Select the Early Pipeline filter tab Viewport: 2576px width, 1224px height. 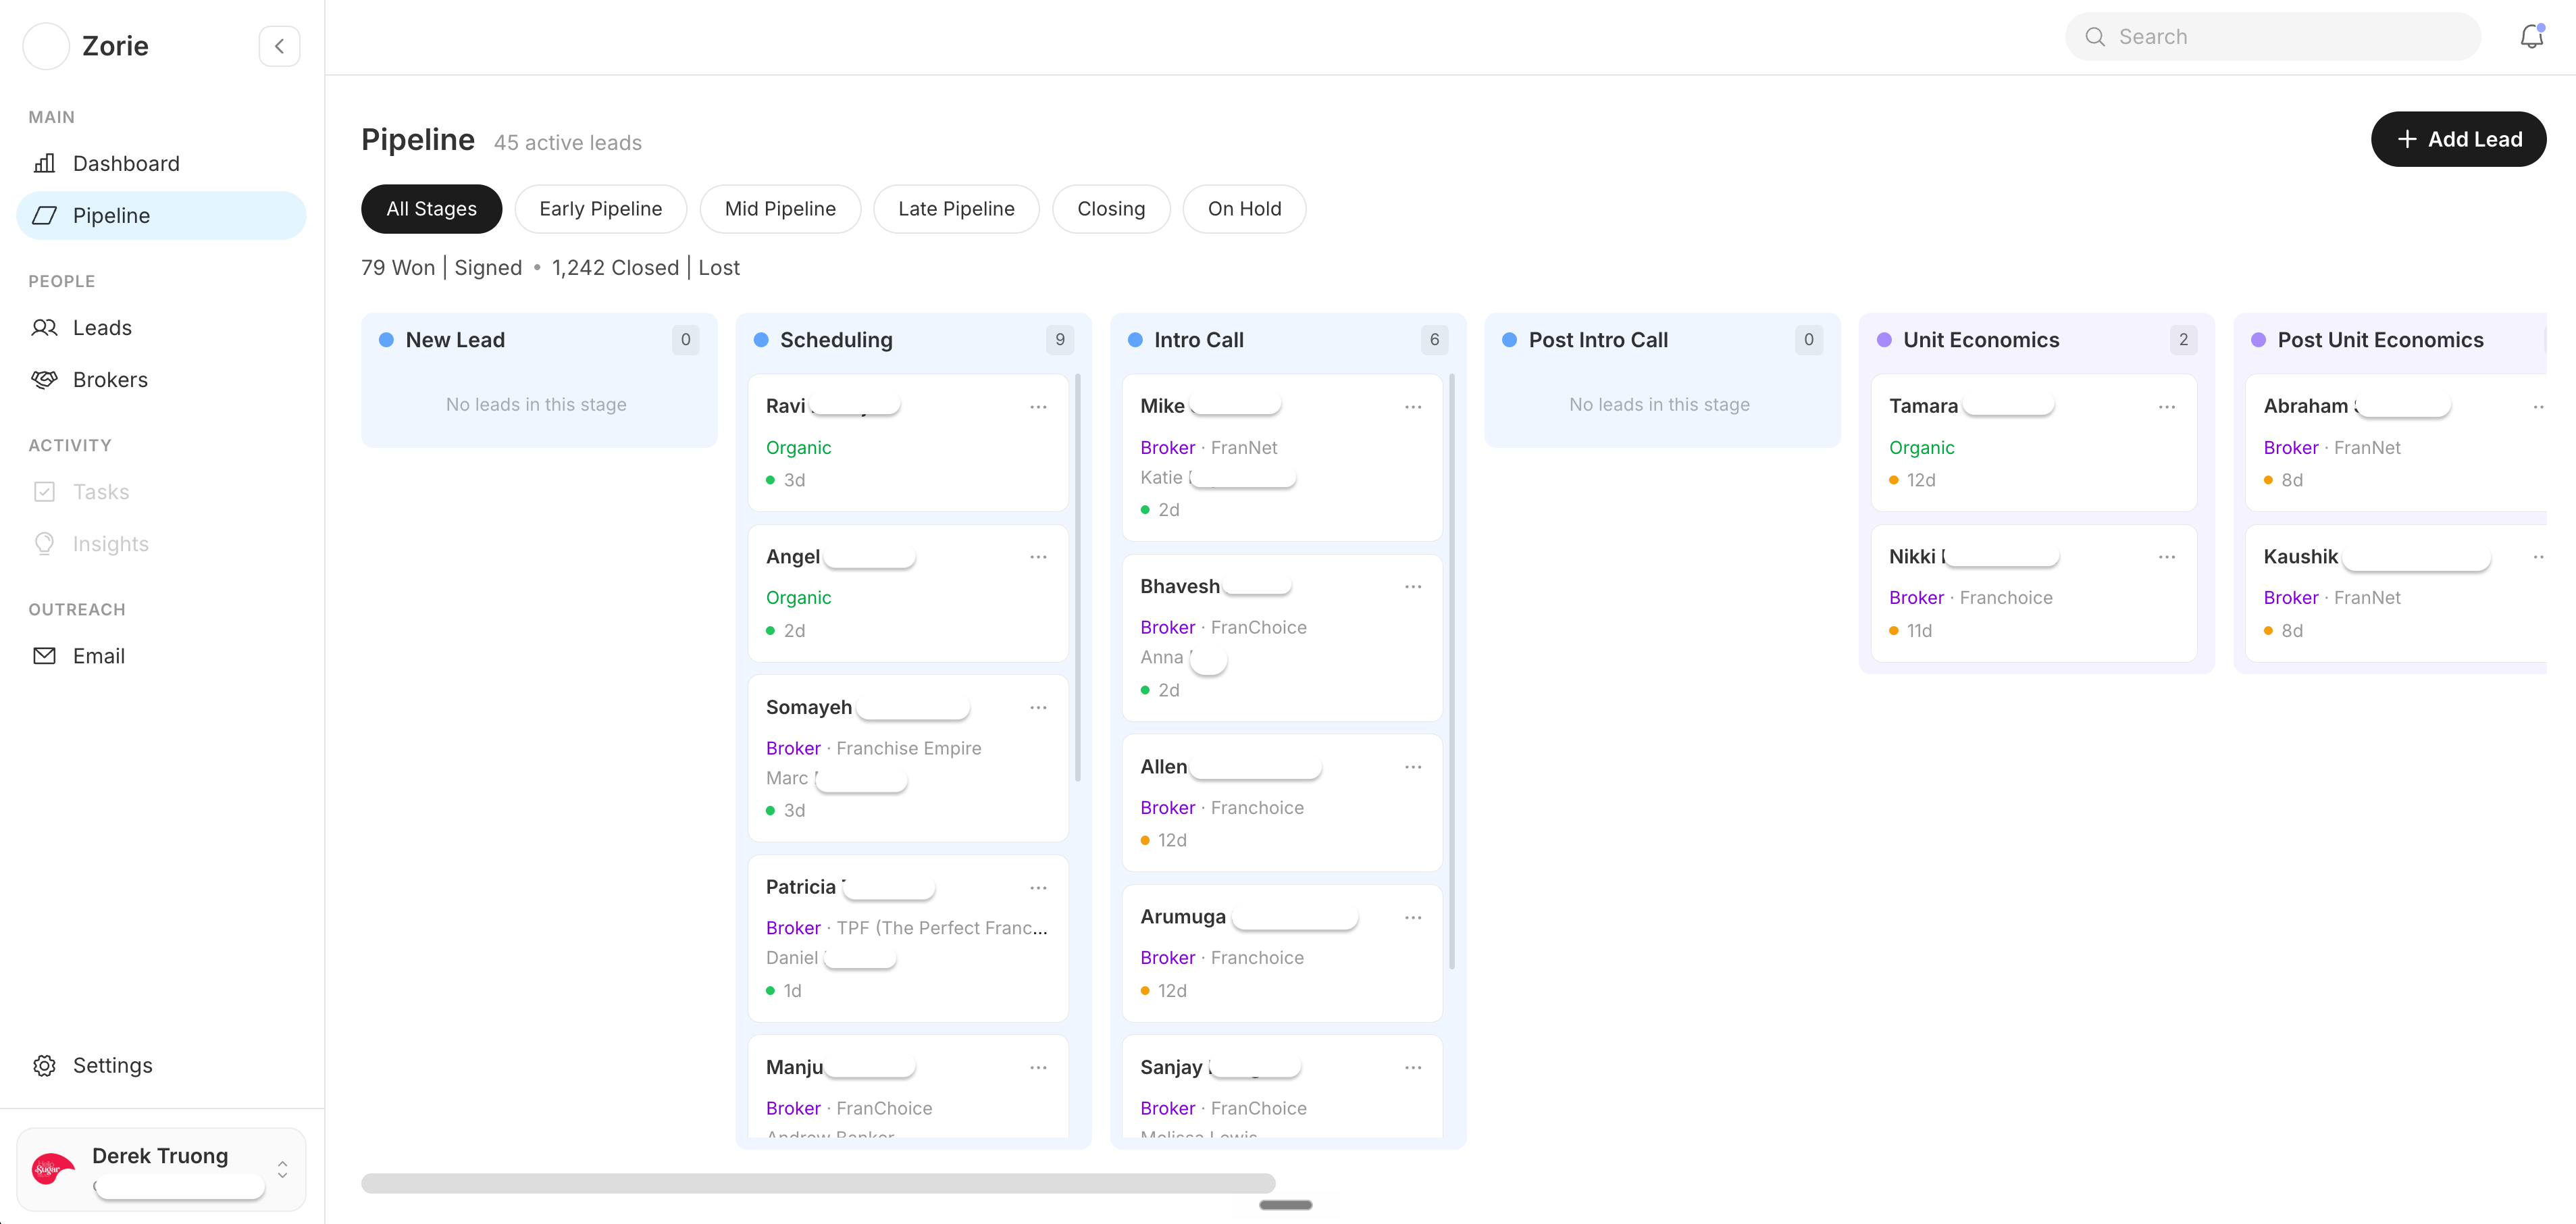point(601,209)
